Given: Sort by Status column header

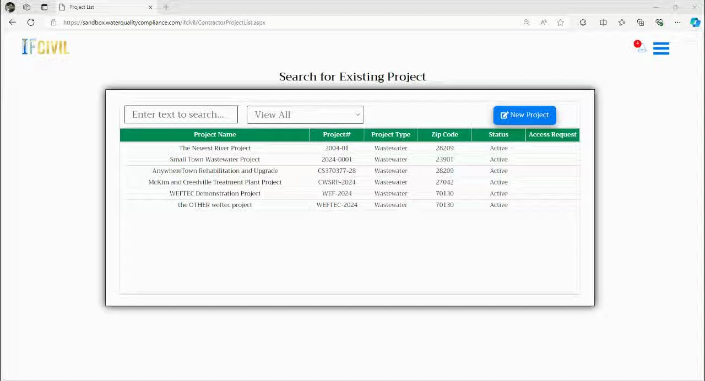Looking at the screenshot, I should tap(498, 134).
